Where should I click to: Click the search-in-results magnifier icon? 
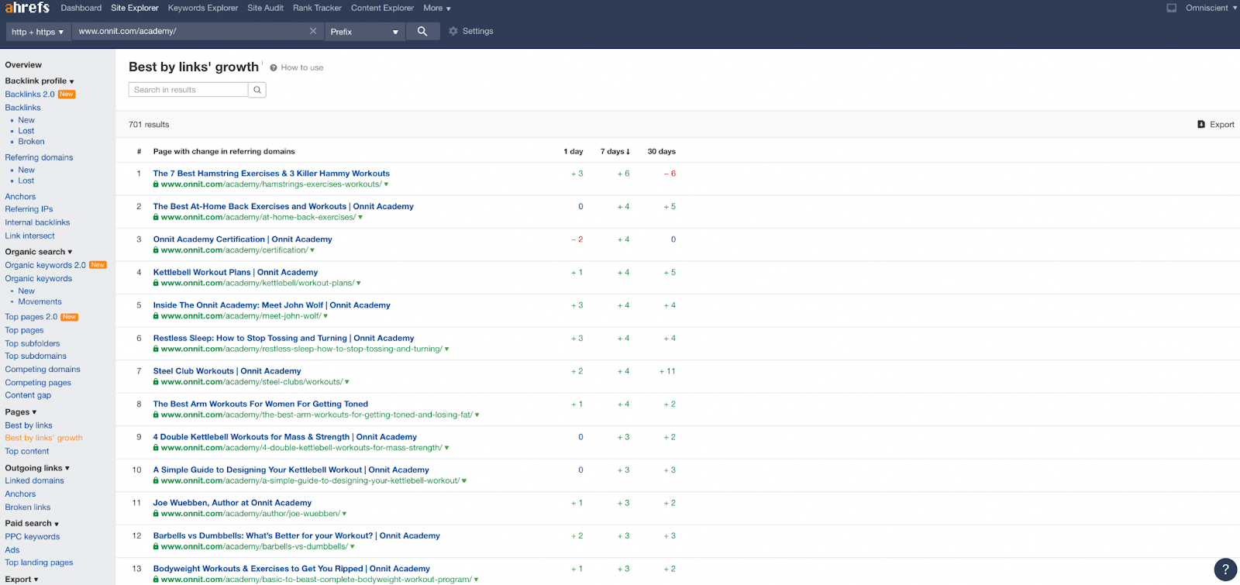pos(257,90)
